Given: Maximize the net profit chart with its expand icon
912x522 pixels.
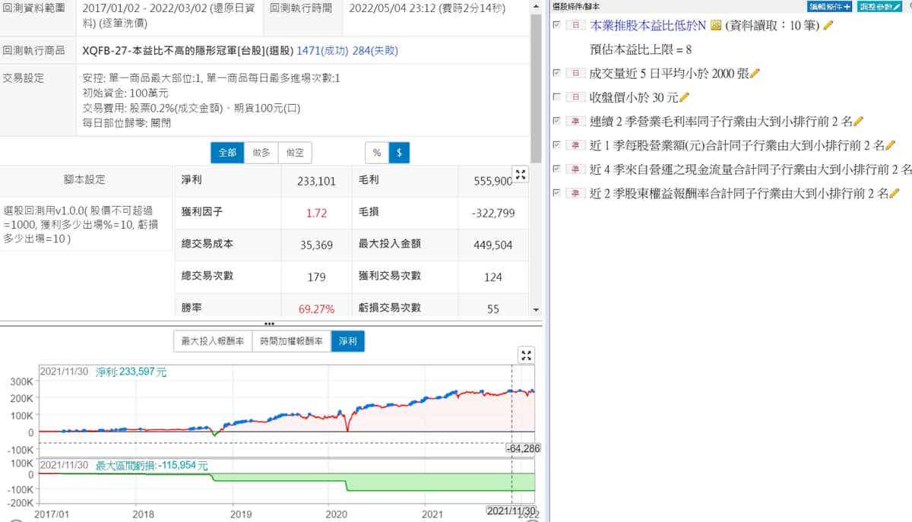Looking at the screenshot, I should (x=527, y=356).
